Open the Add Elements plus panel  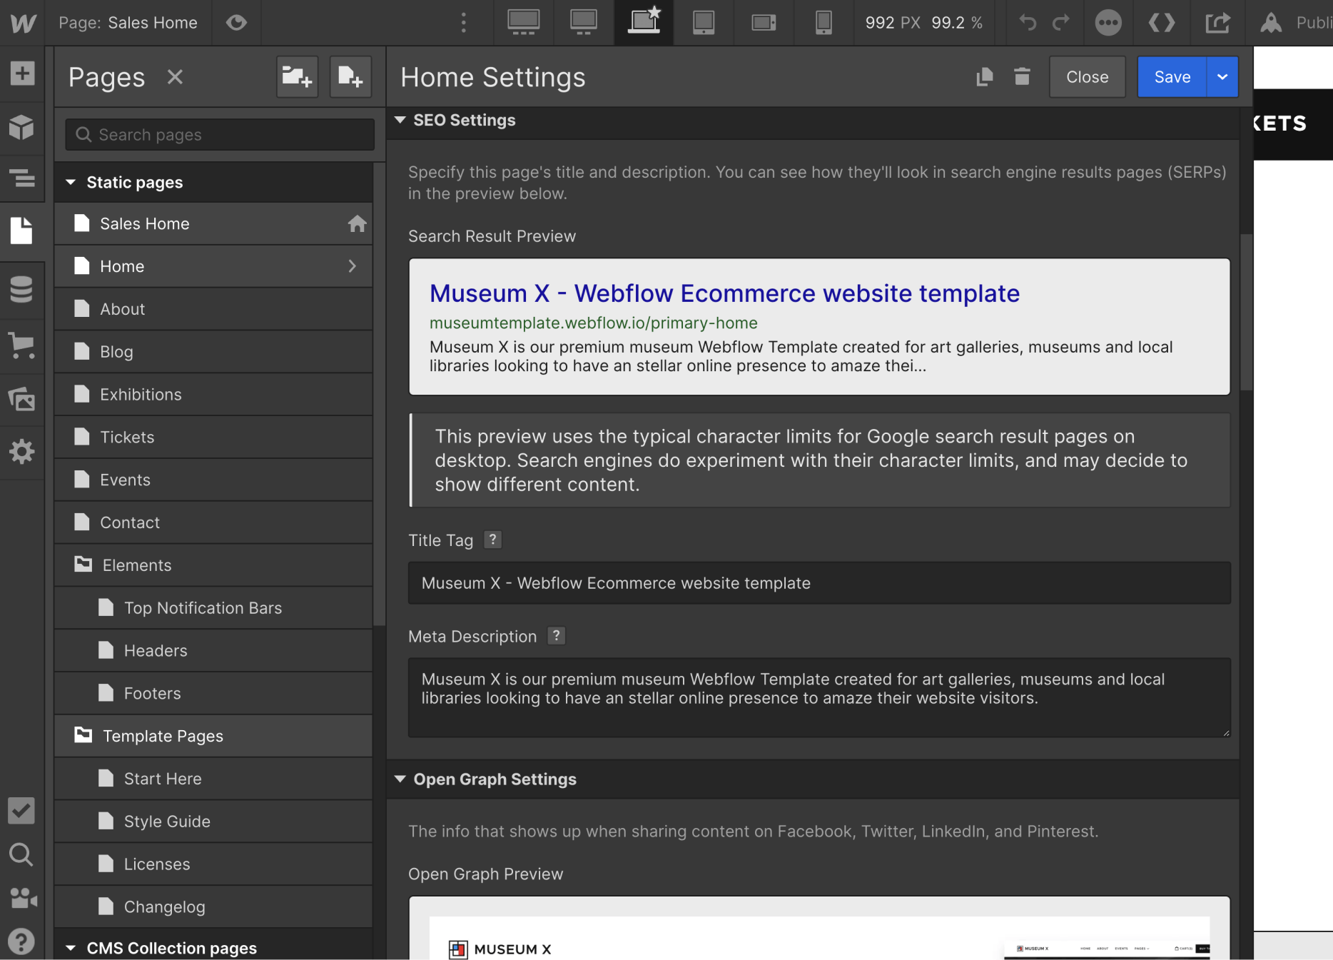tap(22, 73)
